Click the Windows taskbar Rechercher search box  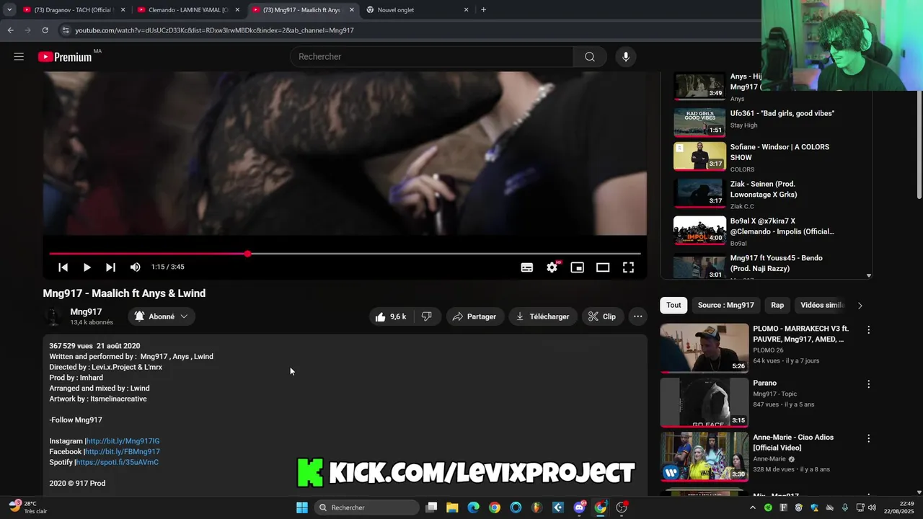point(367,507)
